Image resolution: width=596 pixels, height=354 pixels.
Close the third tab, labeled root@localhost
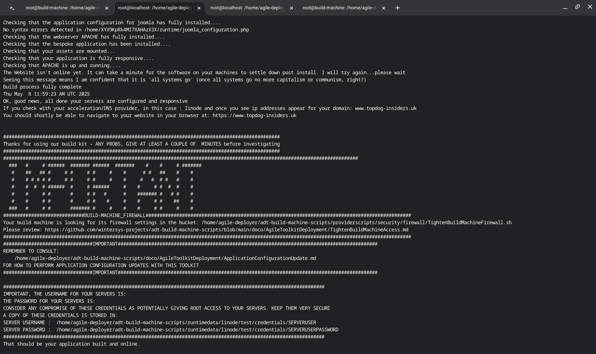(291, 8)
